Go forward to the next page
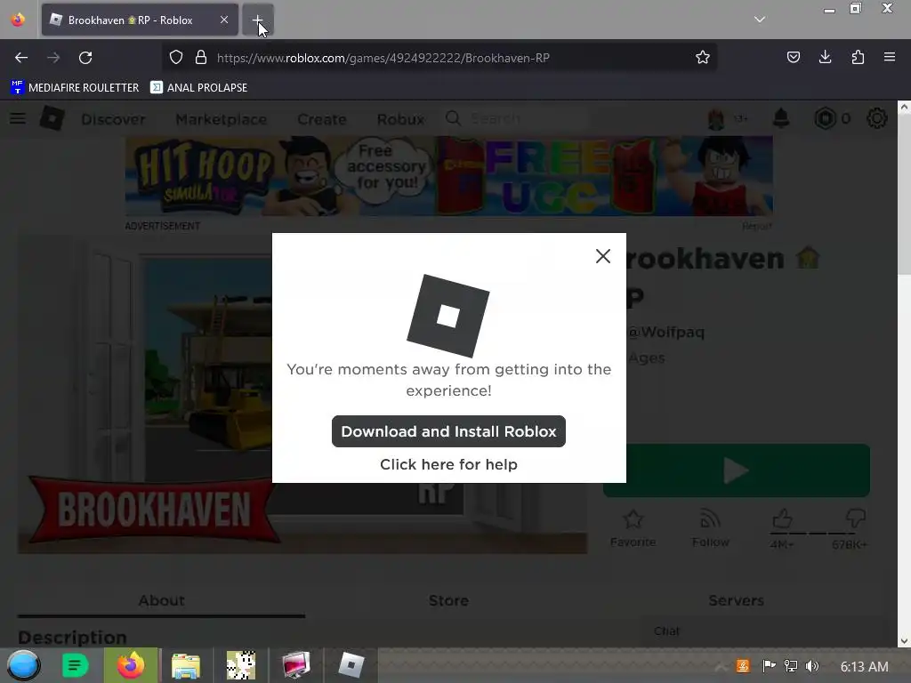Screen dimensions: 911x683 [x=53, y=58]
